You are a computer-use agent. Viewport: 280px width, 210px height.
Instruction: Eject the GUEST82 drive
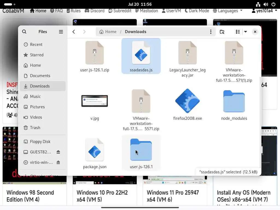pyautogui.click(x=58, y=152)
